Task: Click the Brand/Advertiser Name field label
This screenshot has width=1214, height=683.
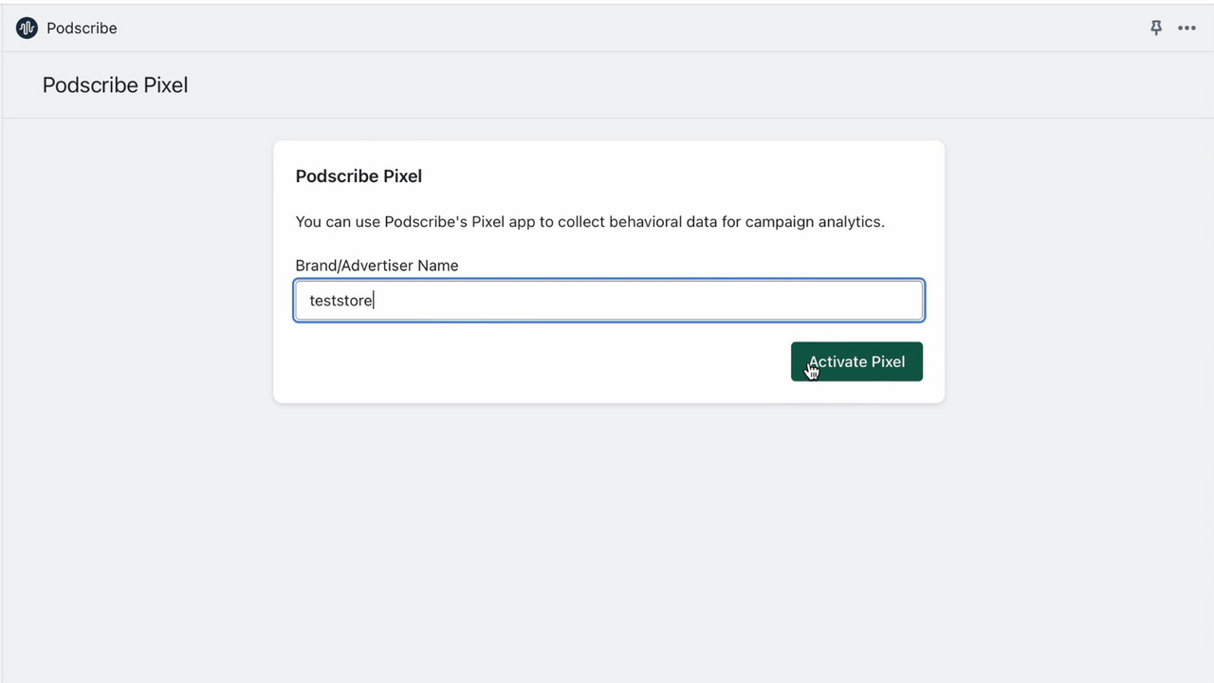Action: [x=377, y=265]
